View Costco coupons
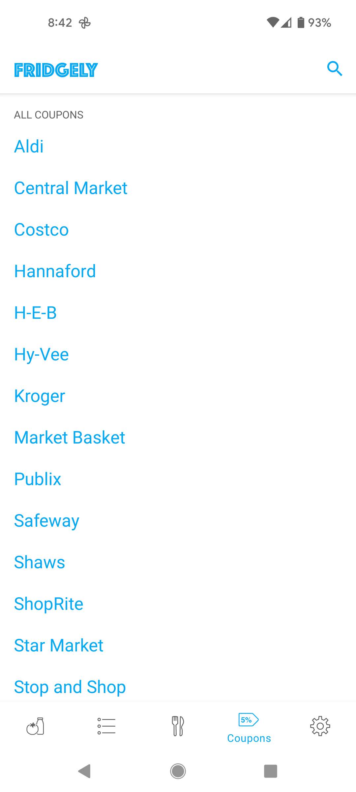The height and width of the screenshot is (792, 356). click(x=42, y=230)
